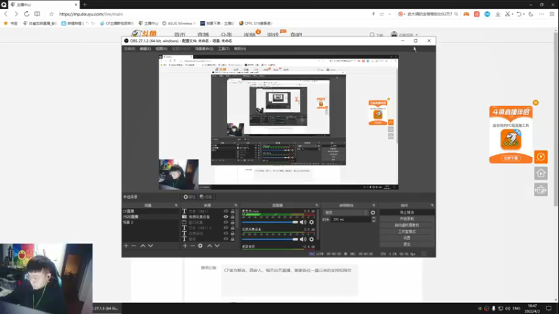The image size is (559, 314).
Task: Mute the first mixer channel's speaker icon
Action: pos(303,222)
